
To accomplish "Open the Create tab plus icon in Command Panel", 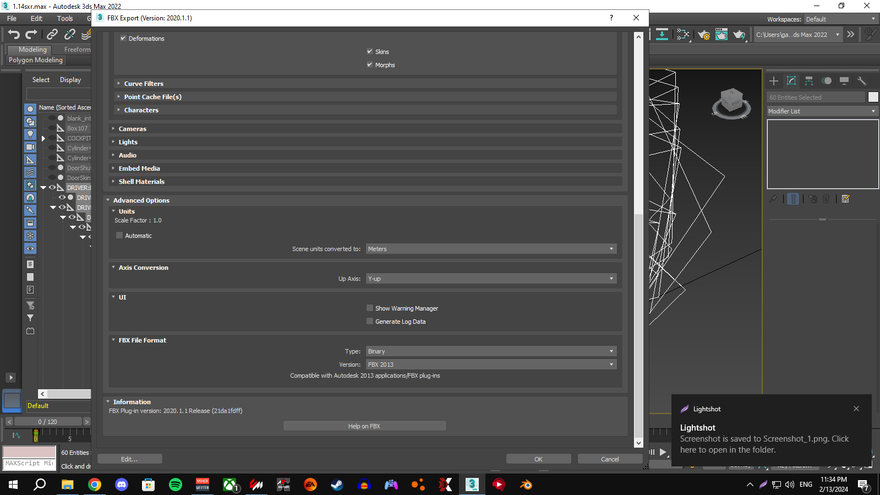I will [x=774, y=81].
